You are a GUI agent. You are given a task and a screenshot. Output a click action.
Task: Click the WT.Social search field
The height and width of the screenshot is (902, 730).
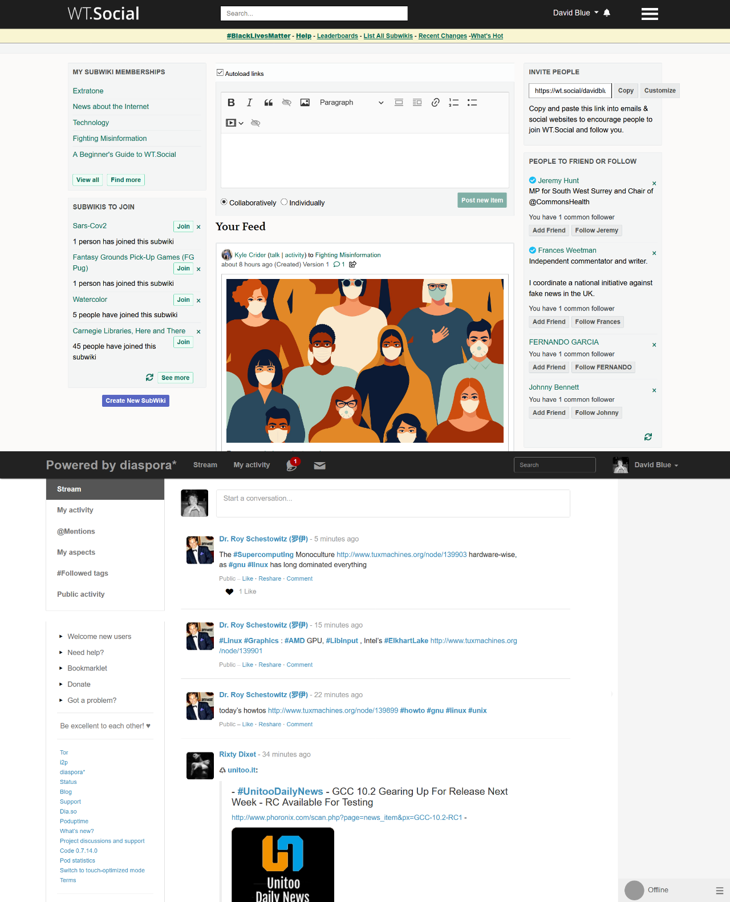(x=314, y=13)
